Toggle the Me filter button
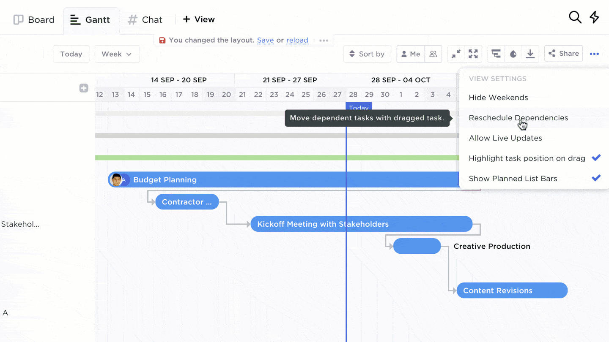 [x=411, y=54]
